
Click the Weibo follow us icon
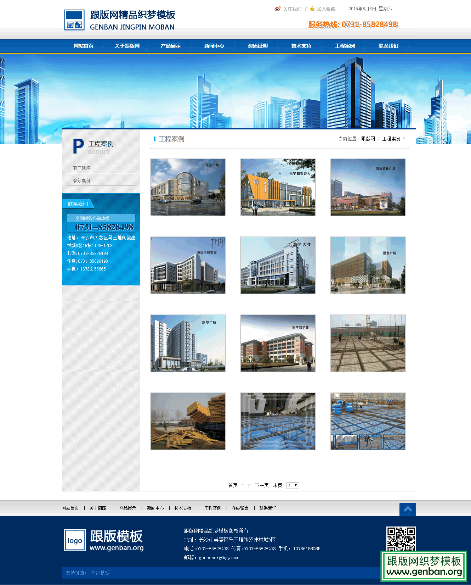[277, 9]
